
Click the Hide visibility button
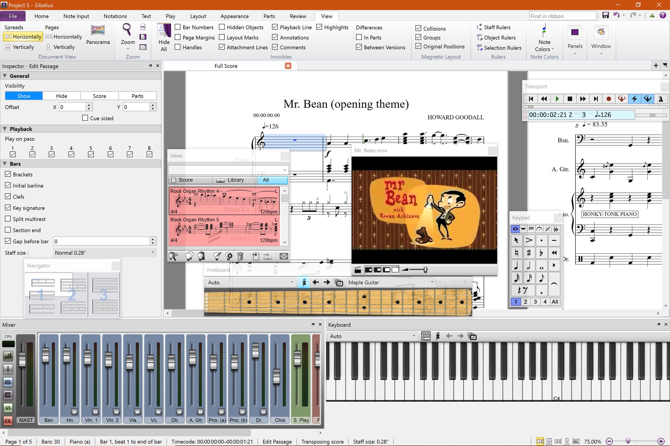62,96
